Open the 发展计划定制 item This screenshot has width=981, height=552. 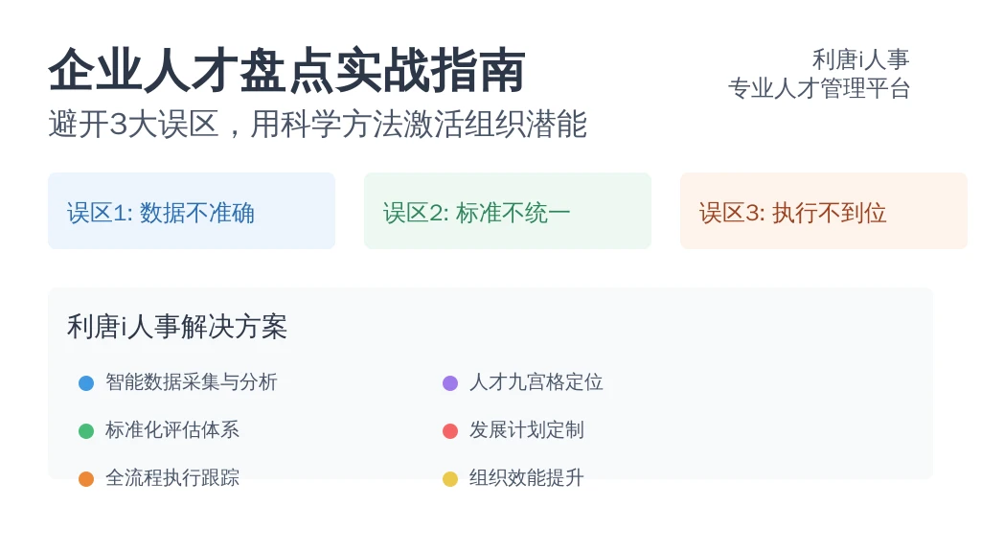[x=527, y=430]
